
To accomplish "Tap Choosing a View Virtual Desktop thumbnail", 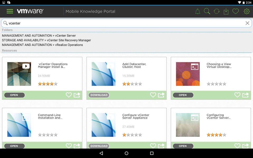I will (x=188, y=74).
